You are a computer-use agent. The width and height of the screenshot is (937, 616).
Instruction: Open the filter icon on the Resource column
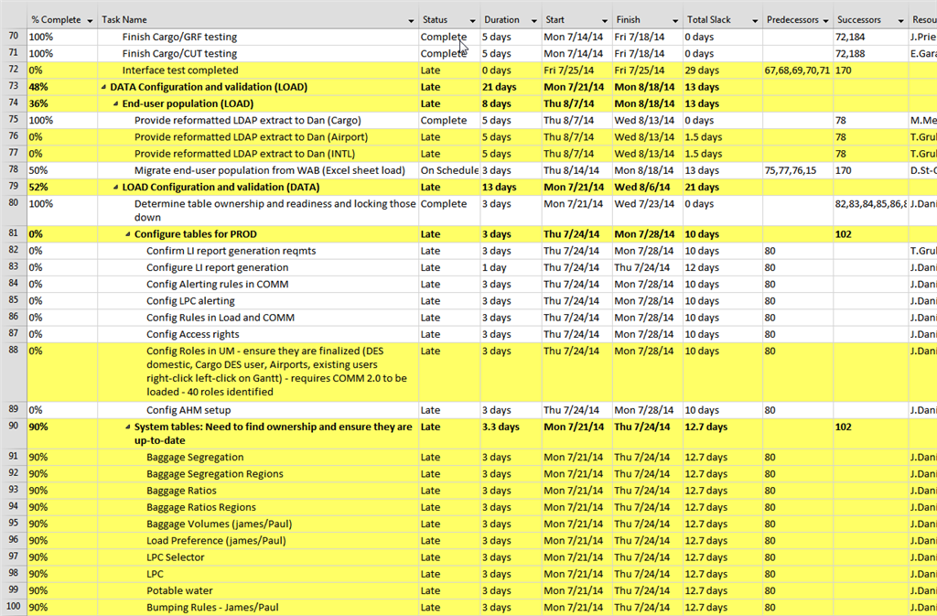tap(932, 18)
